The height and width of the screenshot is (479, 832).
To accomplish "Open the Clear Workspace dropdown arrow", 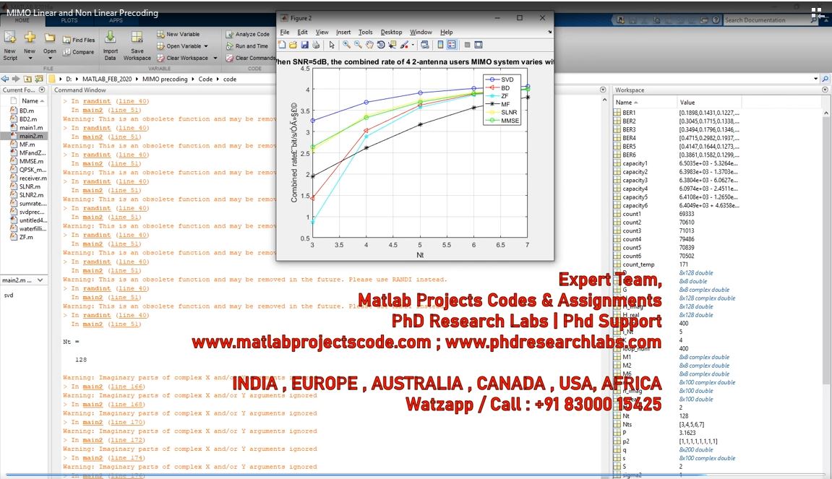I will (214, 58).
